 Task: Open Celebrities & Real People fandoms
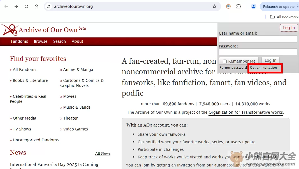(28, 99)
